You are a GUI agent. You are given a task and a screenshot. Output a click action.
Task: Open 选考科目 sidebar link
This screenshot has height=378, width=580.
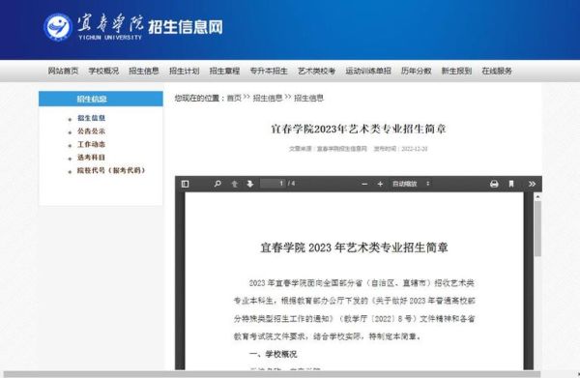[x=92, y=158]
